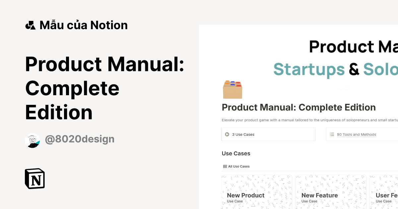
Task: Click the grid icon beside All Use Cases
Action: point(225,166)
